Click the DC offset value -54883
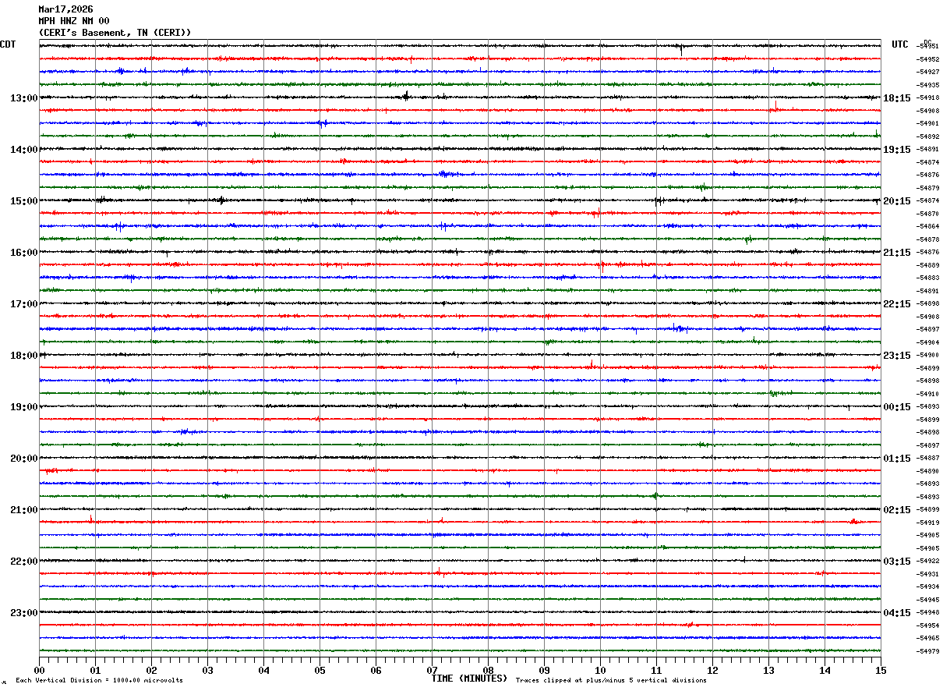Viewport: 943px width, 691px height. [927, 278]
